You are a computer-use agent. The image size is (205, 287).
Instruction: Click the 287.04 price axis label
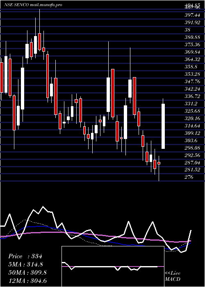193,162
